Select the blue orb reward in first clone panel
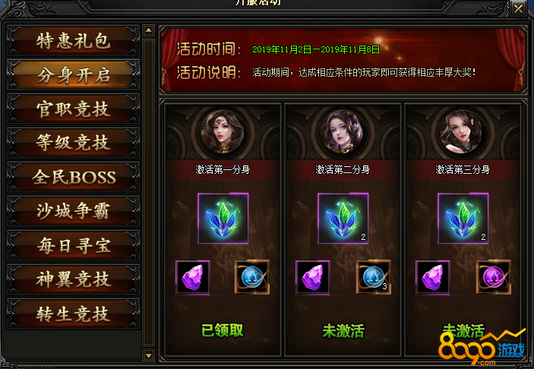This screenshot has height=369, width=534. pyautogui.click(x=252, y=277)
